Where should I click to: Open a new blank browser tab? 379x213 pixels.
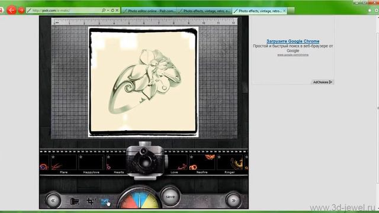pyautogui.click(x=291, y=11)
